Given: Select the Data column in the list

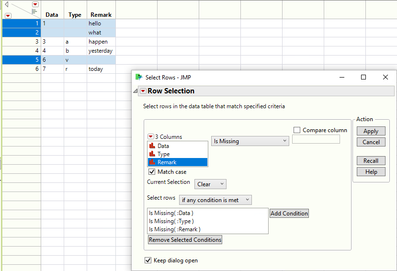Looking at the screenshot, I should [x=163, y=146].
